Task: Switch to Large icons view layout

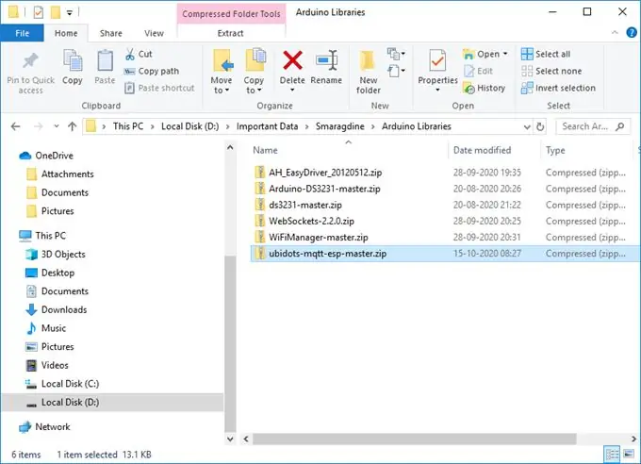Action: 629,454
